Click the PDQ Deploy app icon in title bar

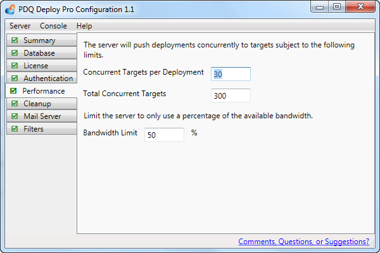[10, 9]
